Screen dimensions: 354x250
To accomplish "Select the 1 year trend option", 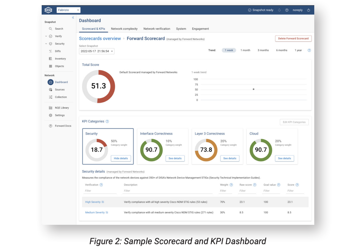I will point(298,50).
